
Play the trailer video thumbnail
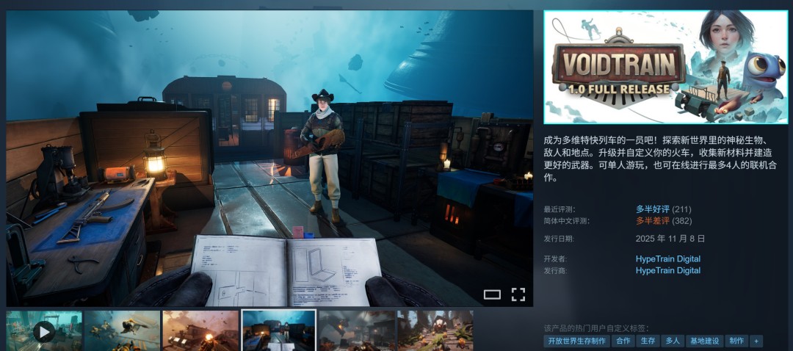point(44,331)
